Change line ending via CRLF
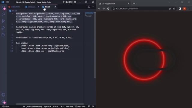This screenshot has width=192, height=108. (61, 106)
